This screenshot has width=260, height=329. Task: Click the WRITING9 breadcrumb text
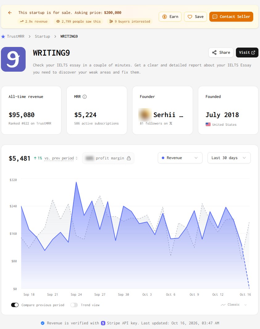[69, 36]
